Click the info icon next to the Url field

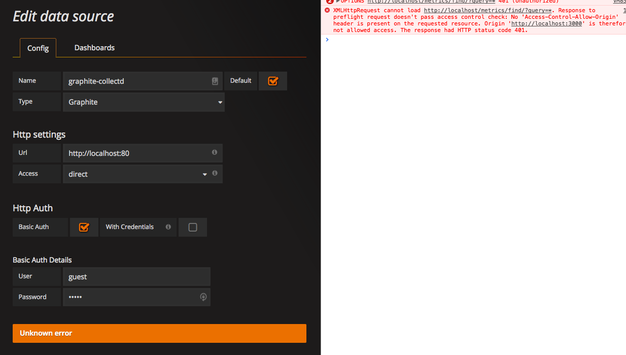214,153
